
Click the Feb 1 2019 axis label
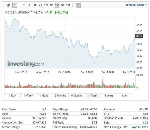[108, 72]
